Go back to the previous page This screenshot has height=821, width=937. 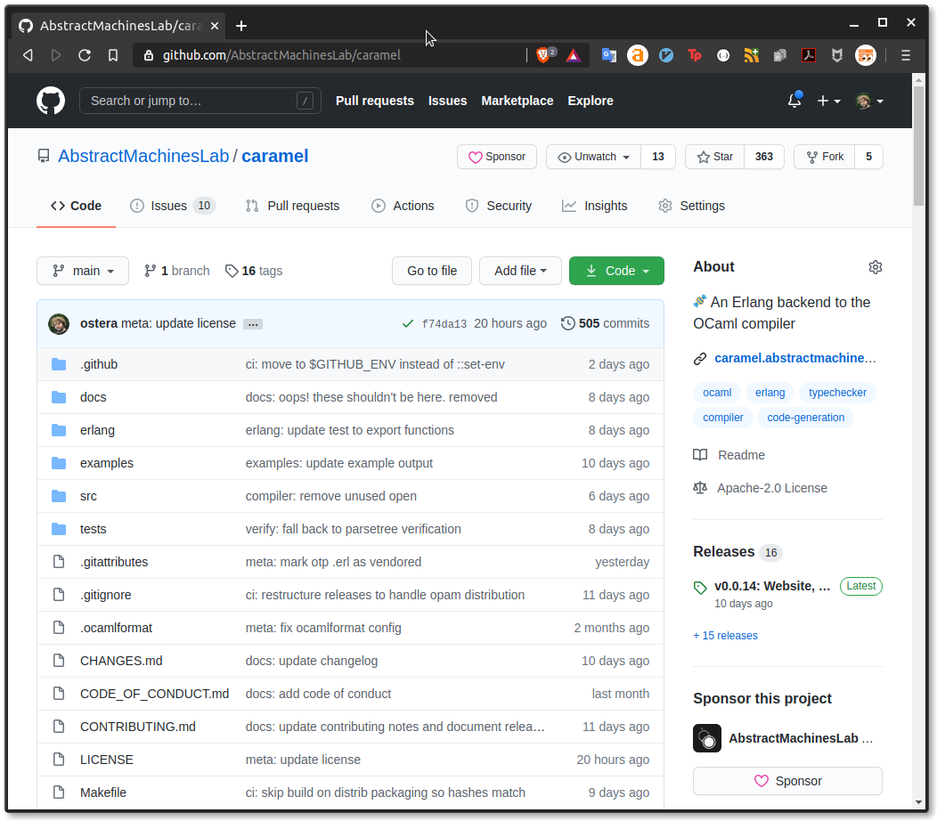tap(28, 55)
